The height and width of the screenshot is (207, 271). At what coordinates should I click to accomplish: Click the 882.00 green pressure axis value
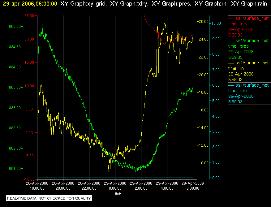click(15, 149)
